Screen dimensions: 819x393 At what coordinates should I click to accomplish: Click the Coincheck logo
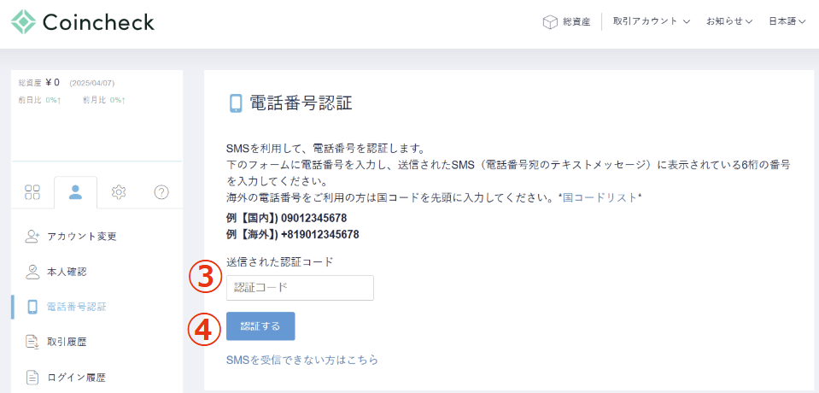point(83,22)
